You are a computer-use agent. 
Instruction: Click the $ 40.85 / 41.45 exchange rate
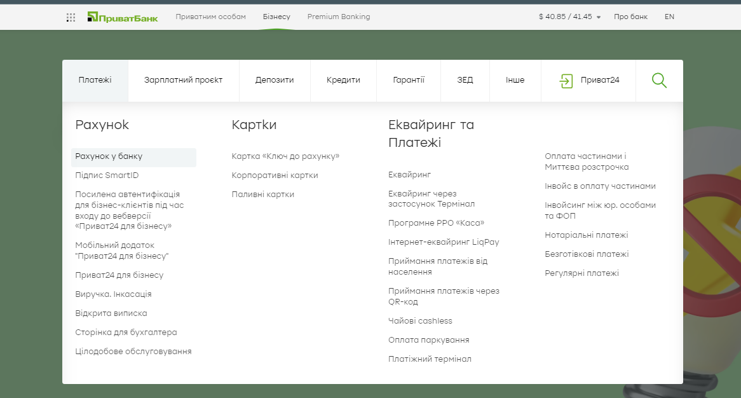tap(565, 17)
